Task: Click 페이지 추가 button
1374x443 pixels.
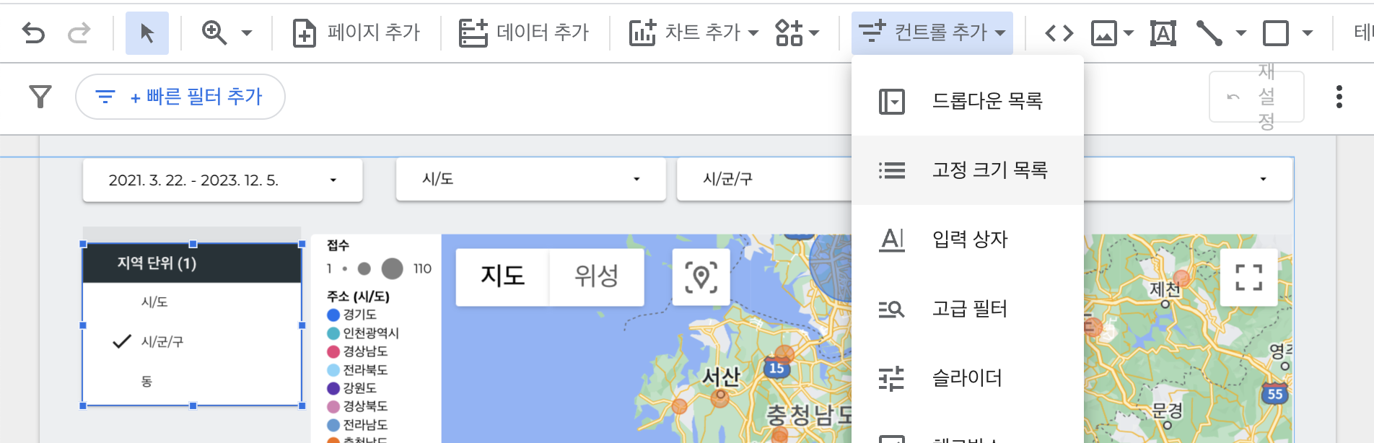Action: 356,32
